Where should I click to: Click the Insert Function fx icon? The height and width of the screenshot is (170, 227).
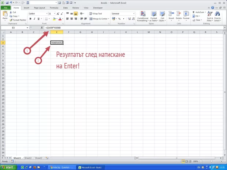tap(42, 28)
